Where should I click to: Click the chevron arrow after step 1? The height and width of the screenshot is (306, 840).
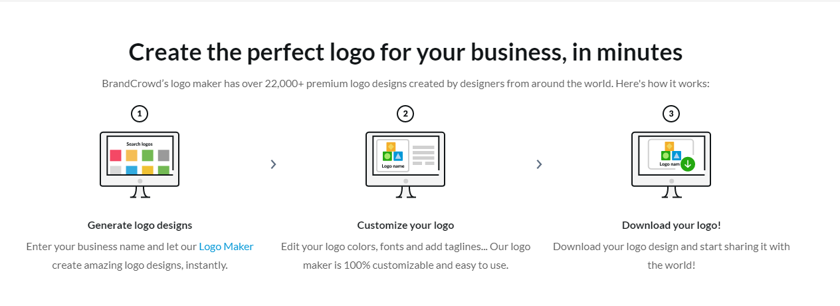click(x=273, y=164)
